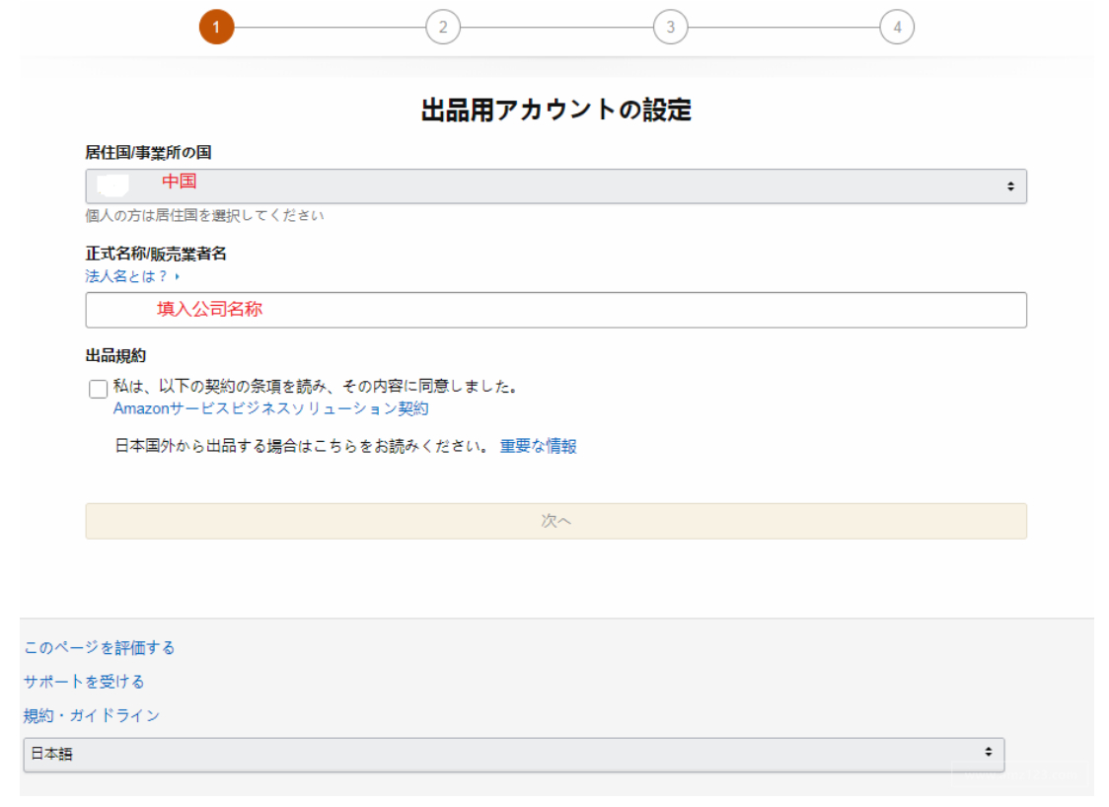Screen dimensions: 1109x807
Task: Open Amazonサービスビジネスソリューション契約 link
Action: [270, 408]
